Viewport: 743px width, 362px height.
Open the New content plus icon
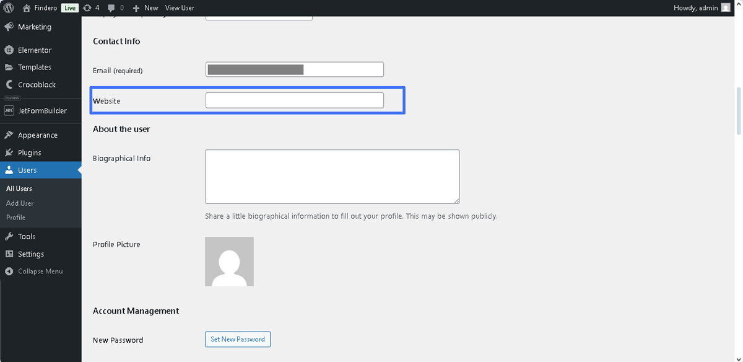137,8
